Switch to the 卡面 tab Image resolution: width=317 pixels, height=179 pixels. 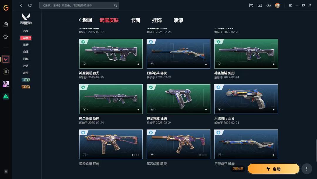[x=135, y=20]
